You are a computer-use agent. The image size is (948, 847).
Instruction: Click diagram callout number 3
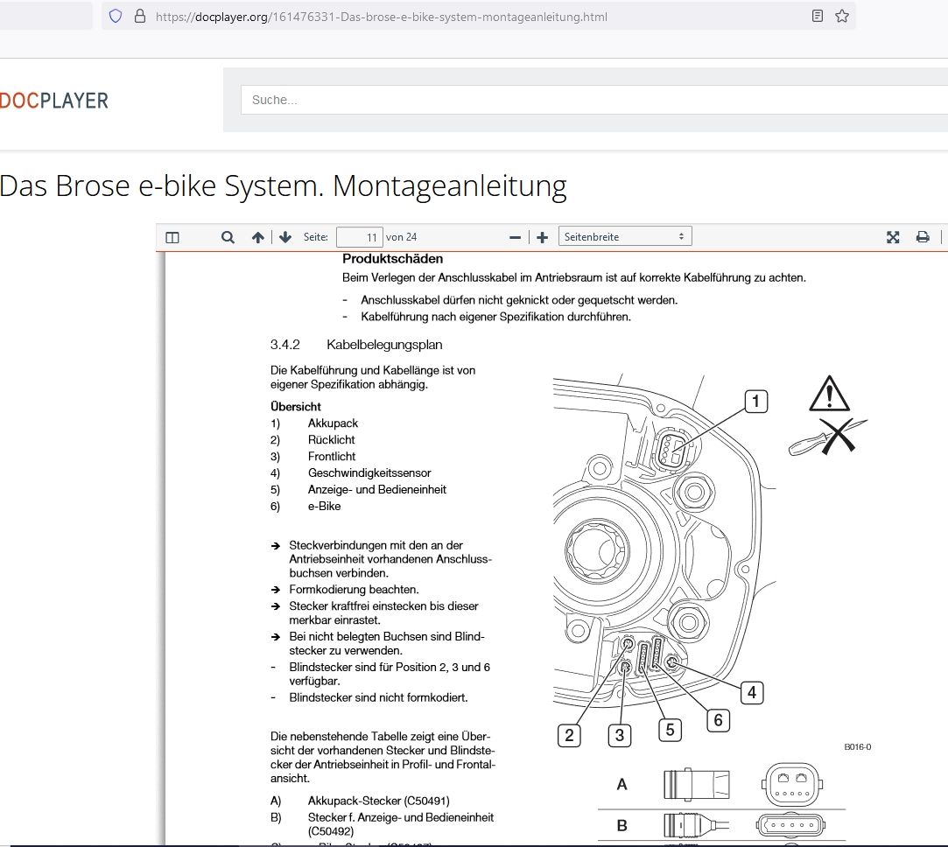[619, 735]
